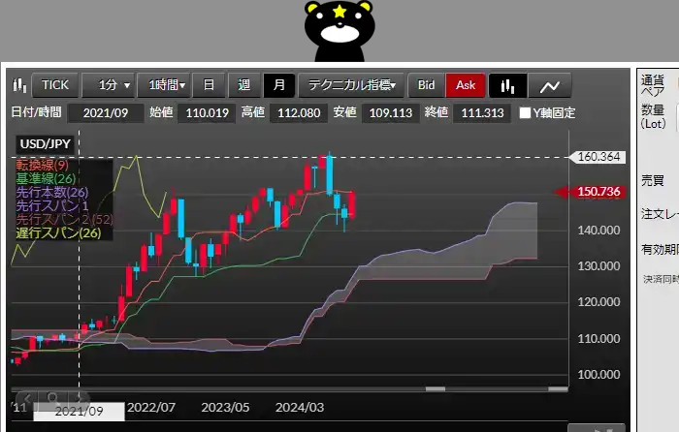Click the 終値 value 111.313
This screenshot has height=432, width=679.
[x=482, y=113]
